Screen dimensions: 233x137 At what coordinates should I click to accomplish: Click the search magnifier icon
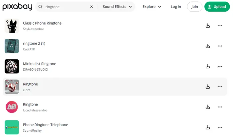(x=40, y=7)
